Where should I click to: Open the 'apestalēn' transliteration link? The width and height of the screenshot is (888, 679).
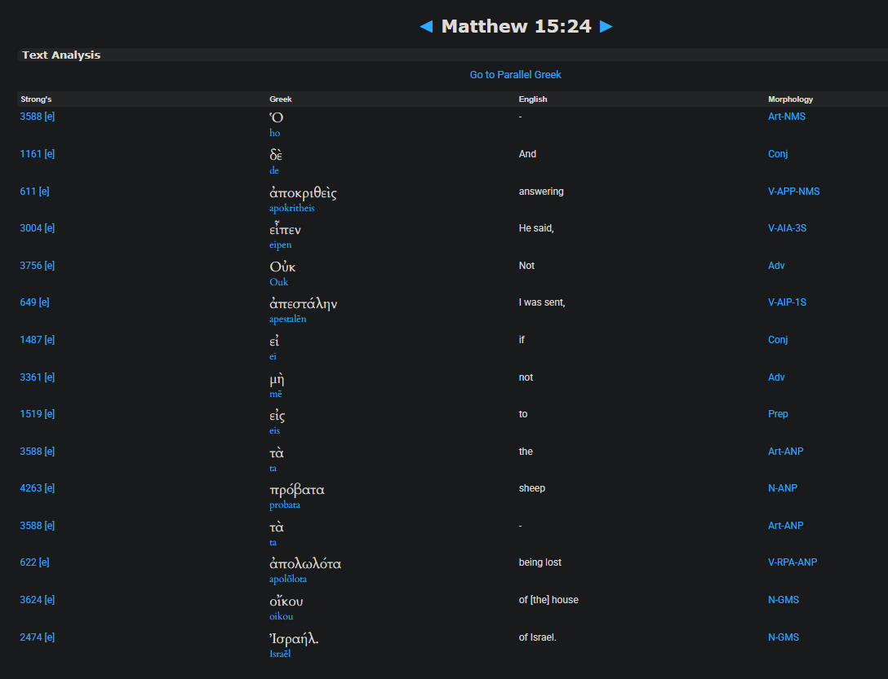click(x=287, y=319)
